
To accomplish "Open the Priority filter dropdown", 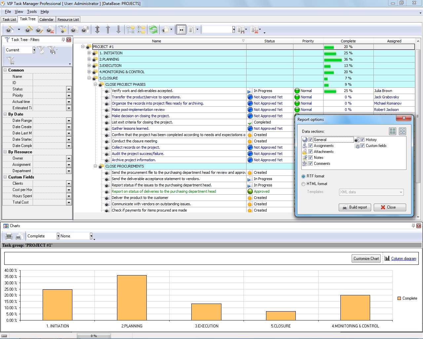I will pyautogui.click(x=69, y=95).
